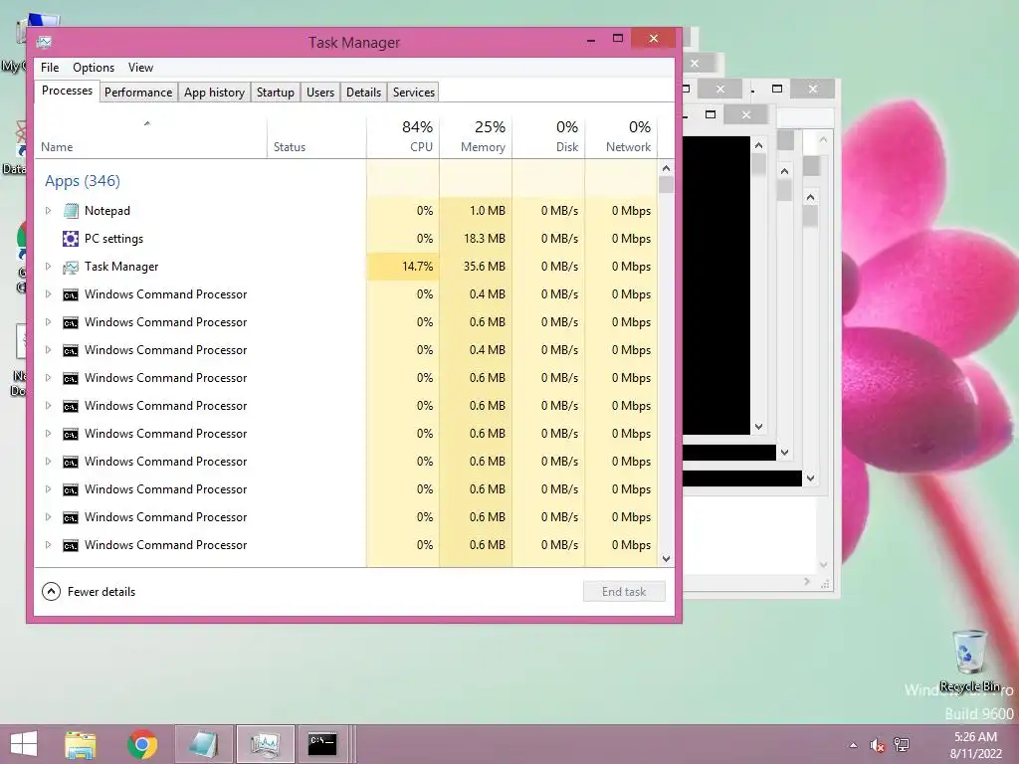Click the process list scroll-down arrow
1019x764 pixels.
point(666,559)
